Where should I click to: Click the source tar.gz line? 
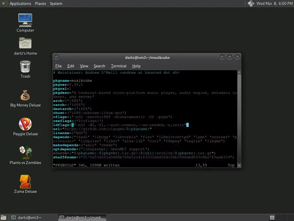[134, 153]
